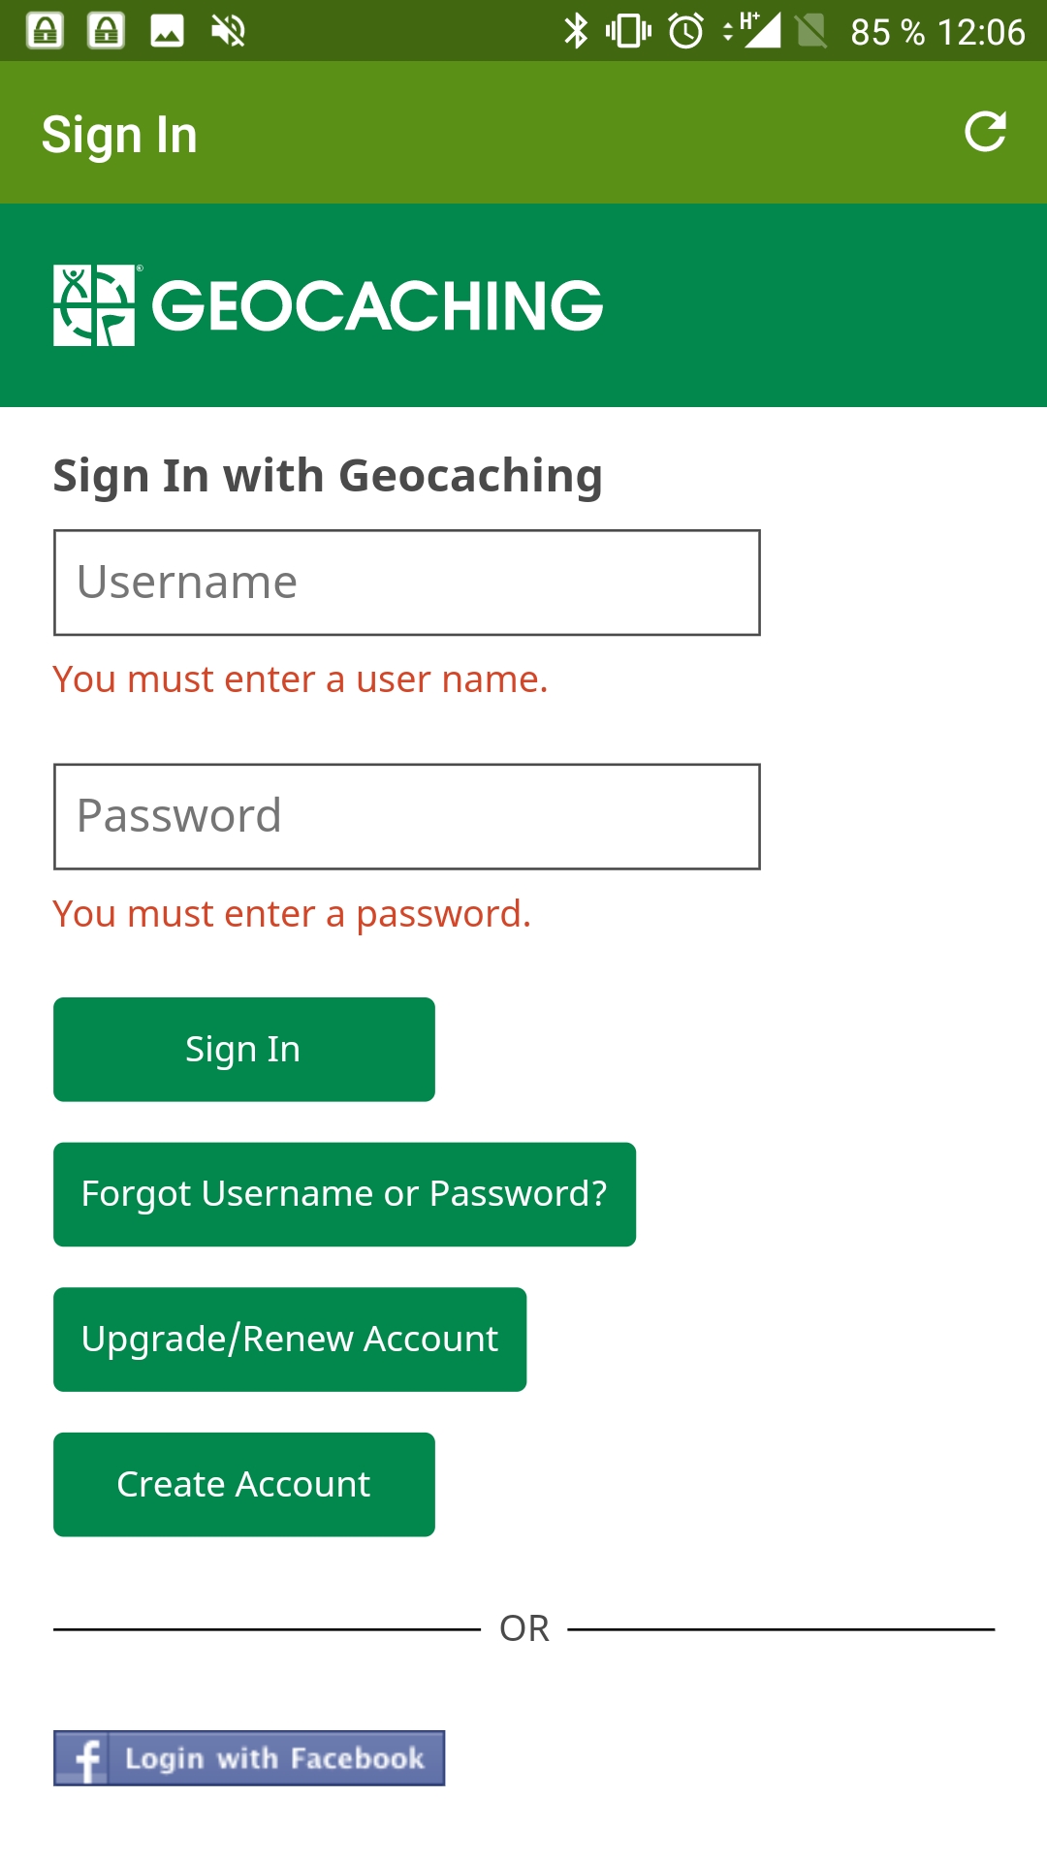The width and height of the screenshot is (1047, 1861).
Task: Tap the first lock notification icon
Action: click(45, 31)
